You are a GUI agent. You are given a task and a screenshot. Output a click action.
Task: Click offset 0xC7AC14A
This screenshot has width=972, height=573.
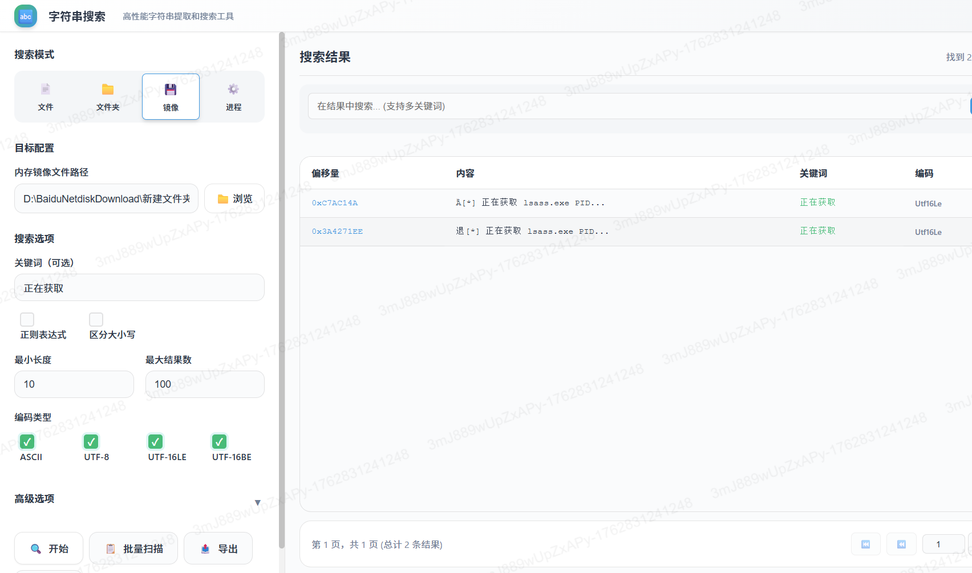pos(335,203)
